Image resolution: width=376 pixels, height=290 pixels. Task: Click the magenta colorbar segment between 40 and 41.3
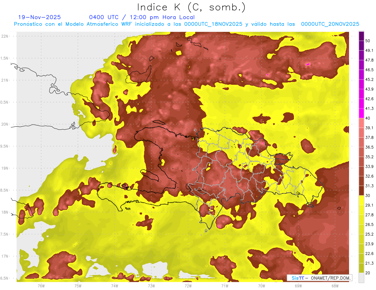(362, 113)
